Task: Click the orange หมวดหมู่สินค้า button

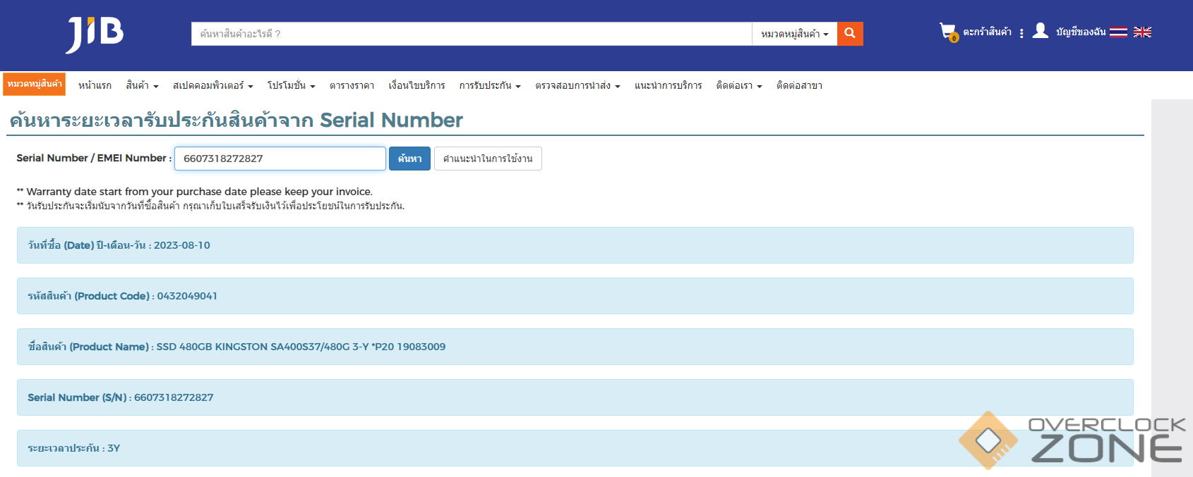Action: click(34, 84)
